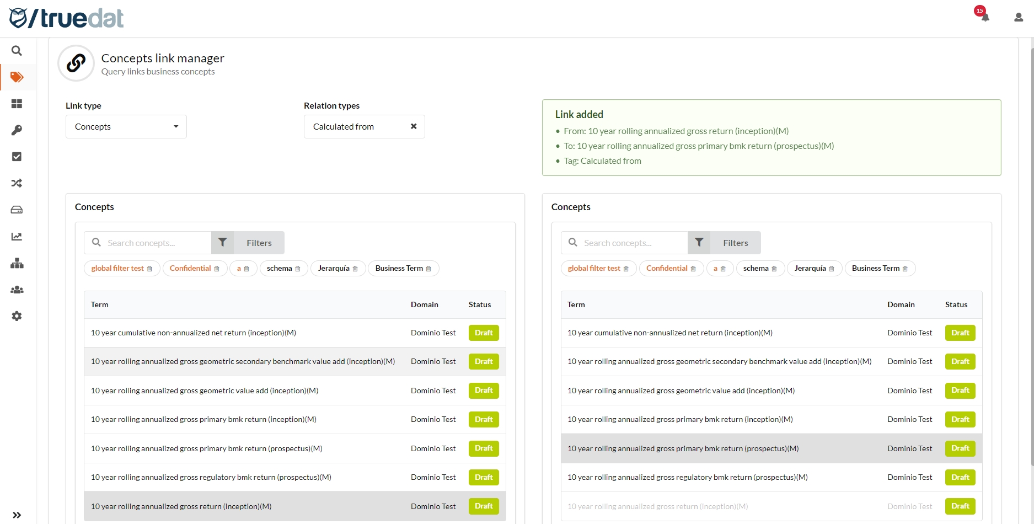Clear the Calculated from relation type
The width and height of the screenshot is (1034, 524).
(414, 126)
